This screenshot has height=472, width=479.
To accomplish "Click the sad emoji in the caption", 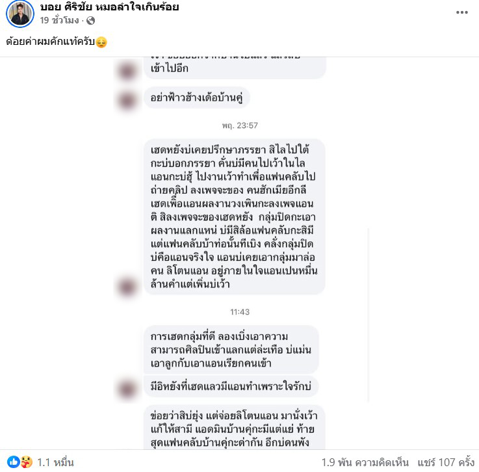I will coord(101,42).
